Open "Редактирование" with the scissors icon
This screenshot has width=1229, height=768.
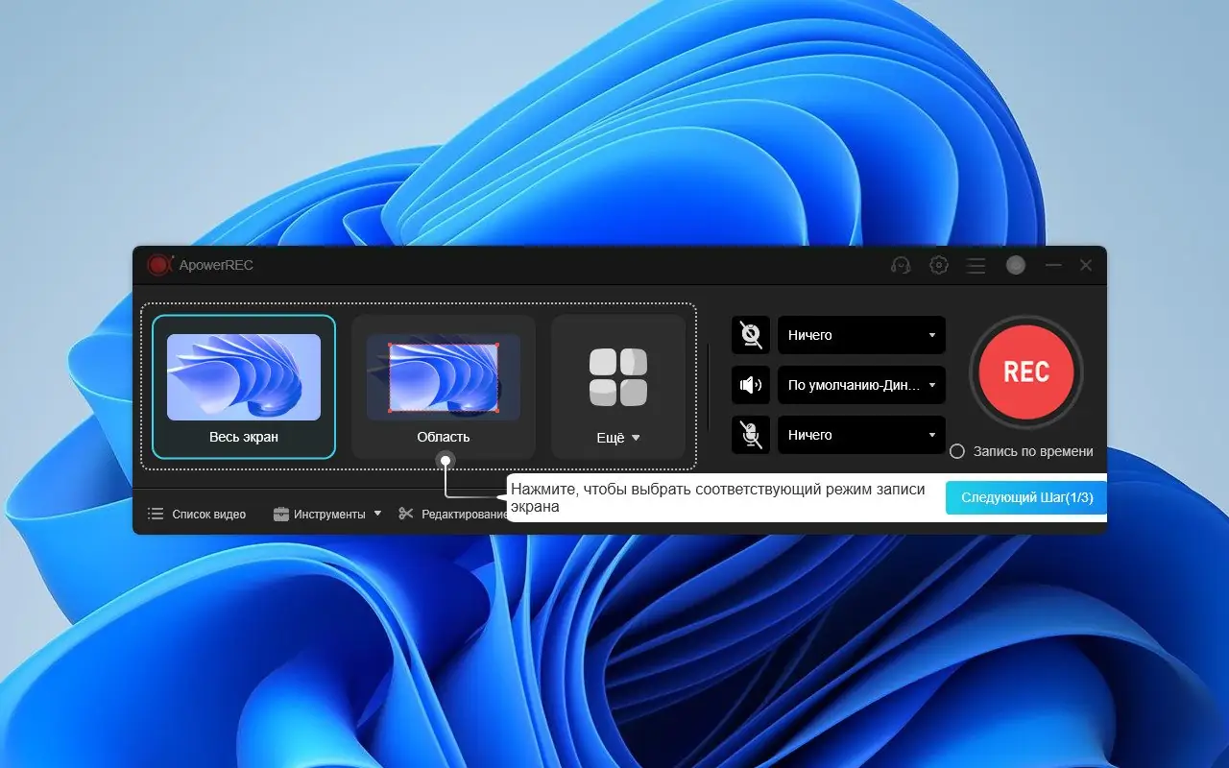452,514
